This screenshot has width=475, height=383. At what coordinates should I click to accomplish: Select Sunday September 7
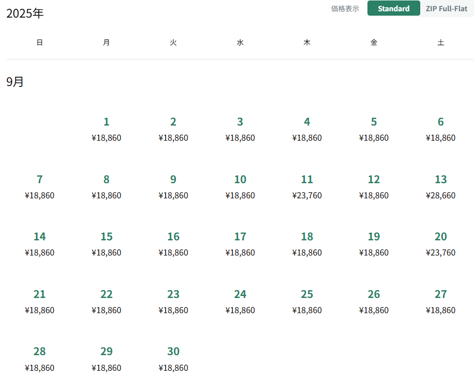[x=40, y=187]
